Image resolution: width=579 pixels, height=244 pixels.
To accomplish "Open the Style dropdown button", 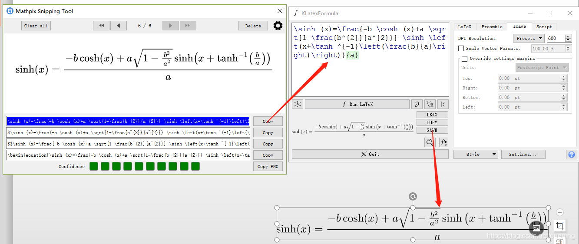I will (476, 154).
